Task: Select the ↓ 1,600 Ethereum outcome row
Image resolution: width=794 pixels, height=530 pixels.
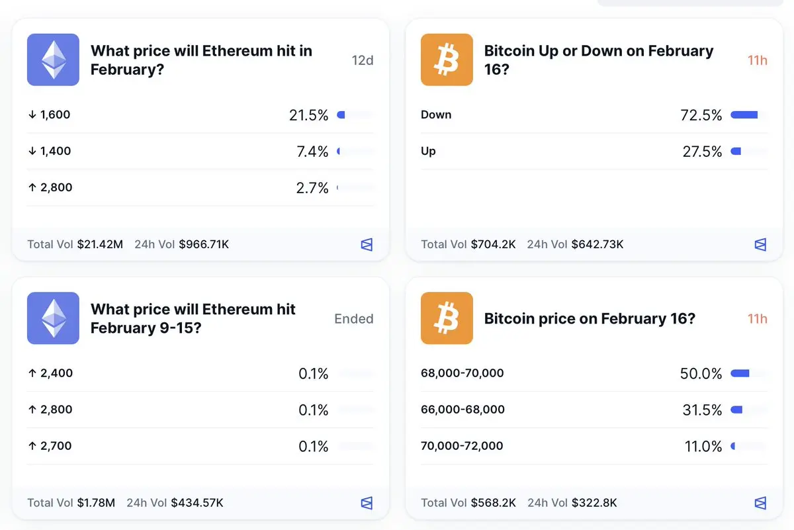Action: [x=49, y=115]
